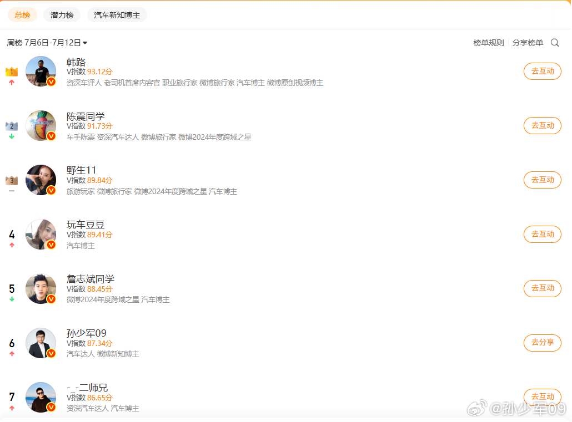572x422 pixels.
Task: Click the verified V badge on 韩路's avatar
Action: [52, 82]
